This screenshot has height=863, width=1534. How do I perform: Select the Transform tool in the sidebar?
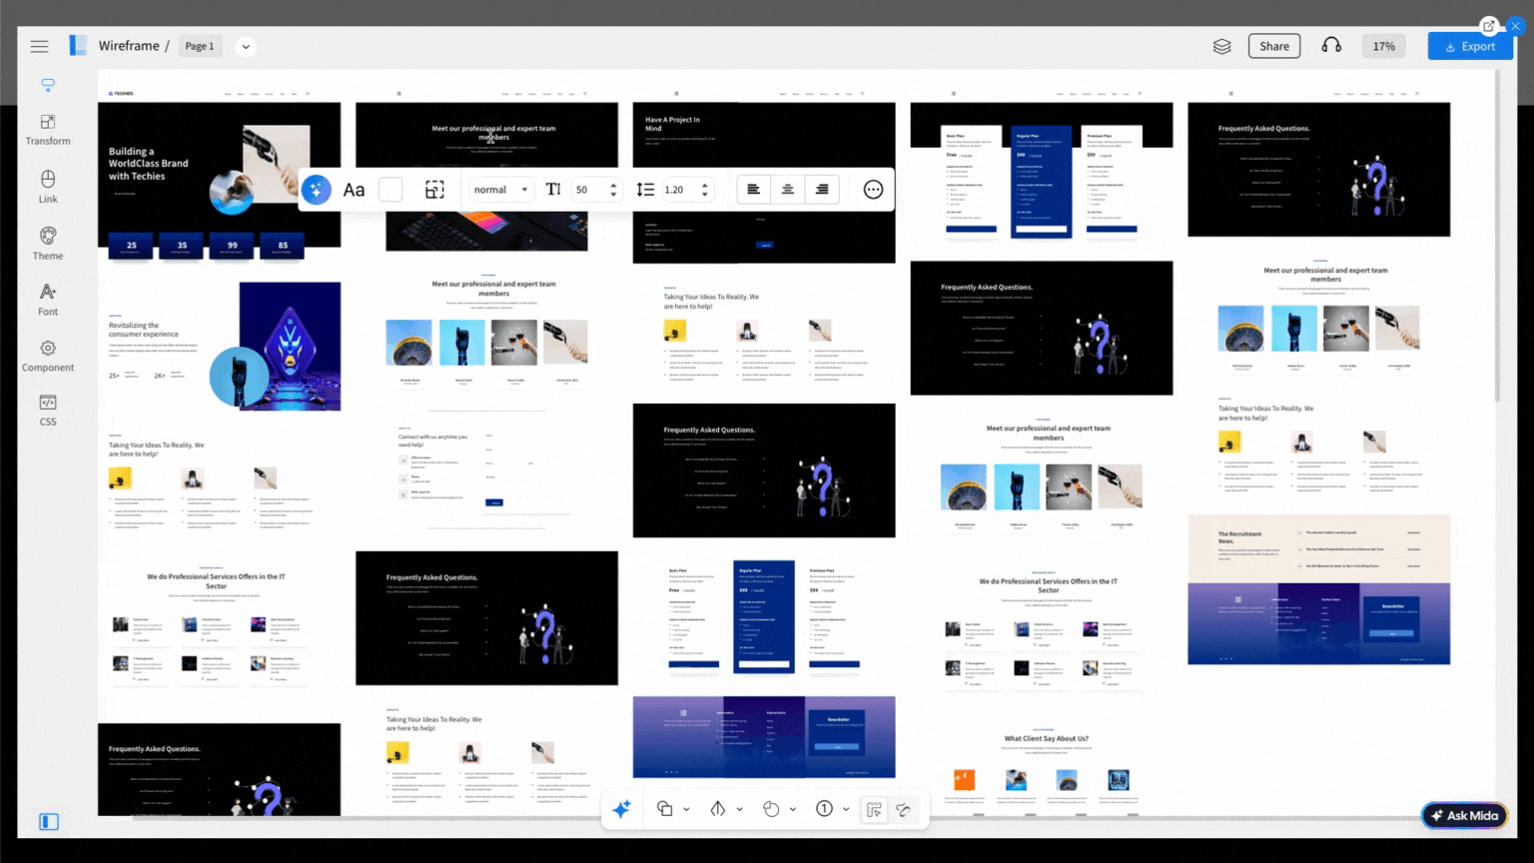click(47, 128)
